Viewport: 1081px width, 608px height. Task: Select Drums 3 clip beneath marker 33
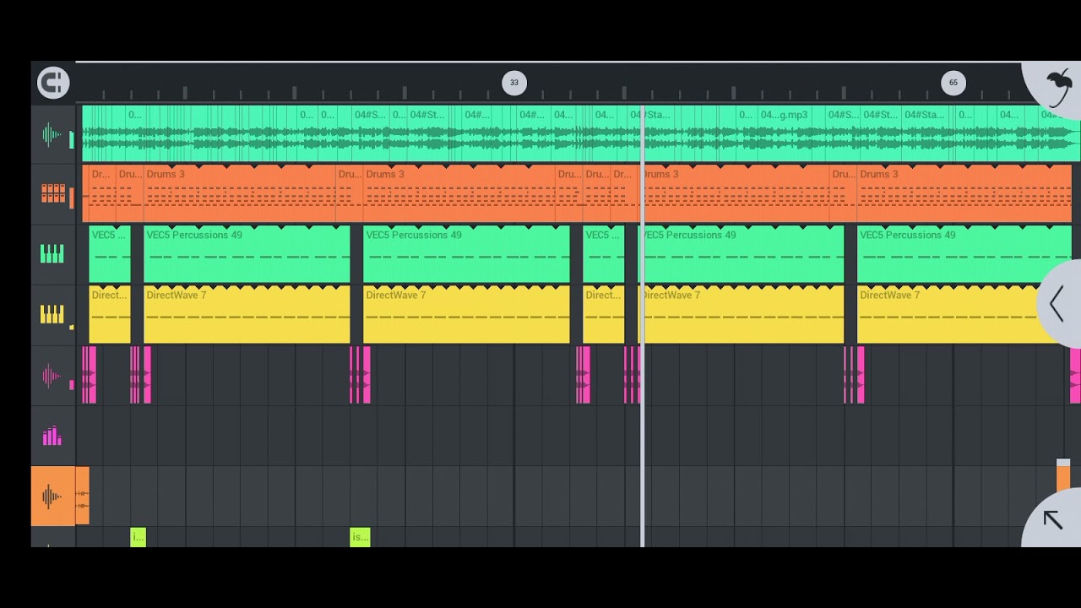459,194
